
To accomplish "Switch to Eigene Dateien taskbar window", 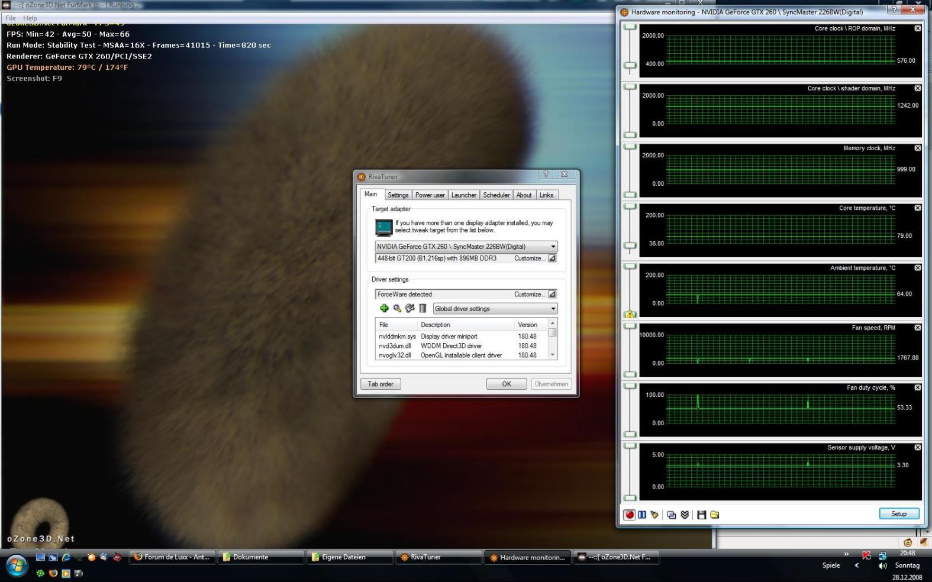I will point(350,557).
